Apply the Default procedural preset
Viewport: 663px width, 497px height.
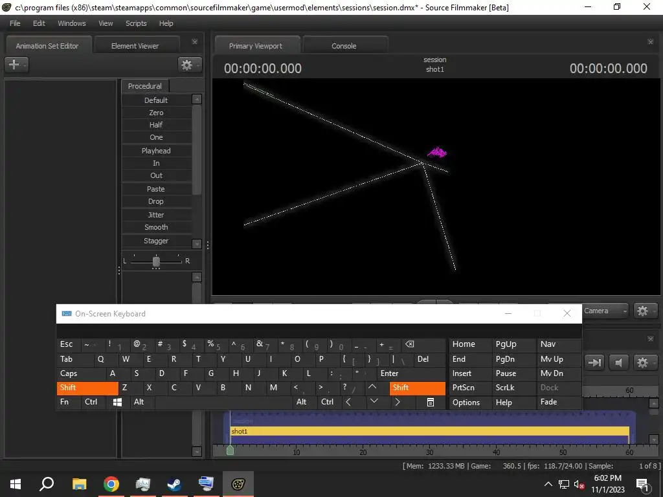click(x=156, y=100)
